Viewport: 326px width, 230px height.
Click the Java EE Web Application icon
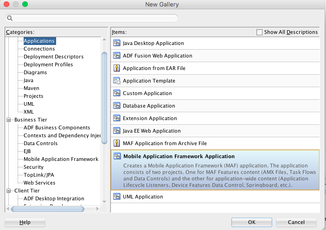coord(117,131)
